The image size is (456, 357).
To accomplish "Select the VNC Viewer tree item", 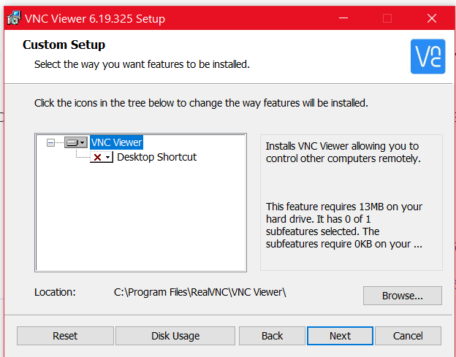I will pos(116,142).
